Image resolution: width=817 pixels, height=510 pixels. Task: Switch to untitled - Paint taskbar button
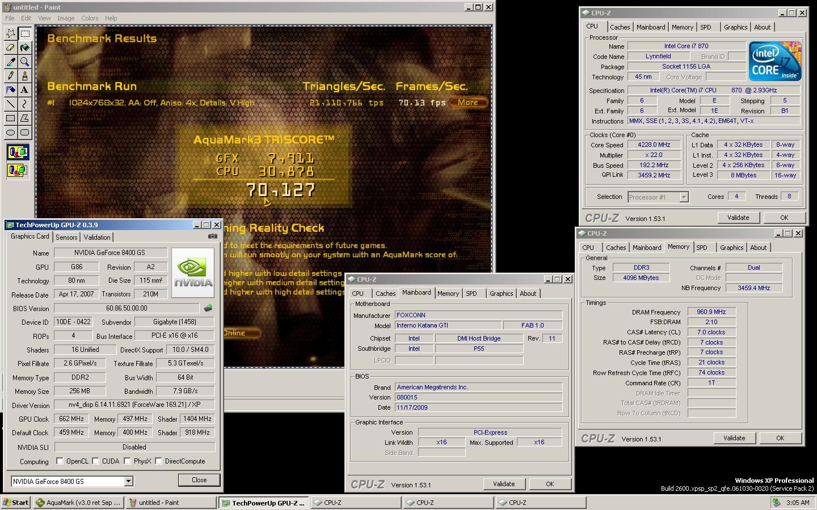(x=171, y=503)
